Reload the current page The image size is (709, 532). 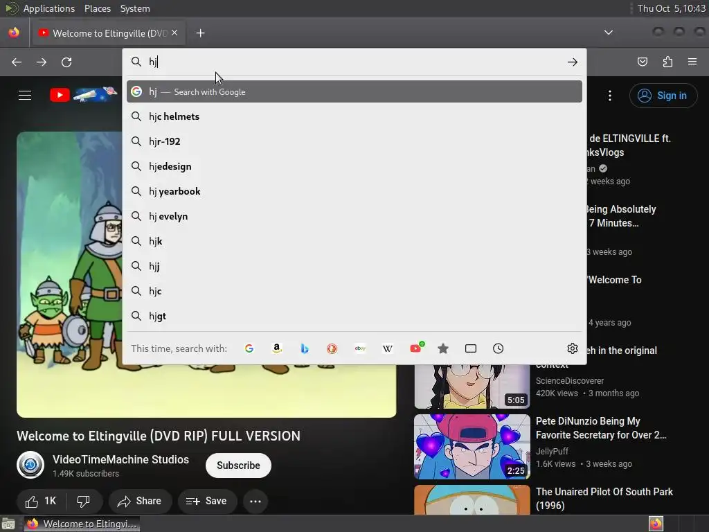click(x=66, y=62)
